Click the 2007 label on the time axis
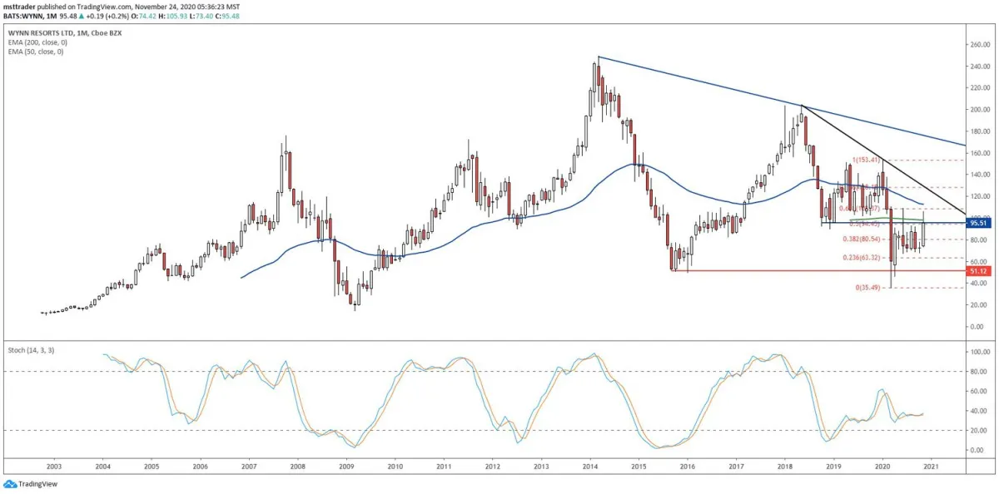This screenshot has width=999, height=494. (249, 468)
